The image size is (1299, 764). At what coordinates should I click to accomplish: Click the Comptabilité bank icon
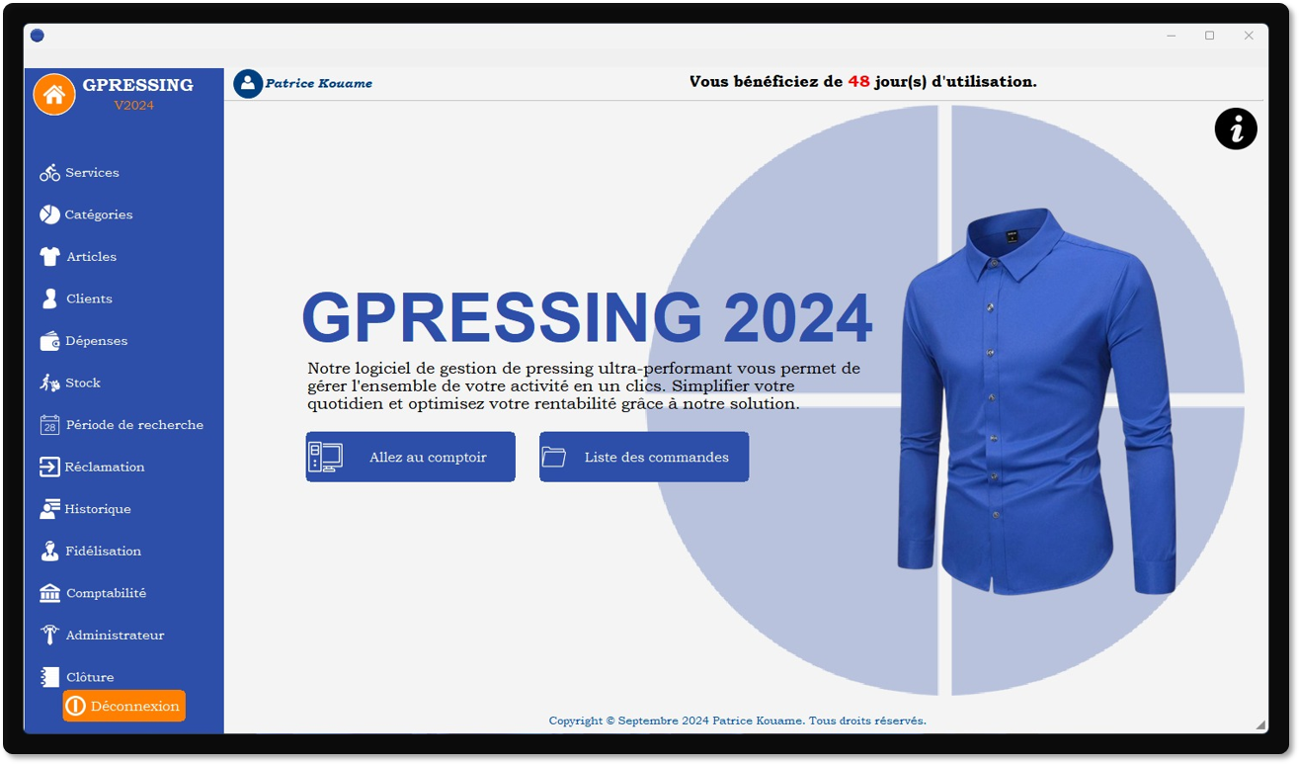(x=49, y=593)
